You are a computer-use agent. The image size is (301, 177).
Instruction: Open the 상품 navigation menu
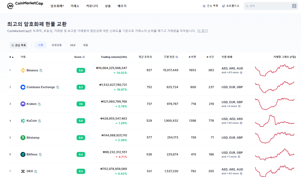108,6
